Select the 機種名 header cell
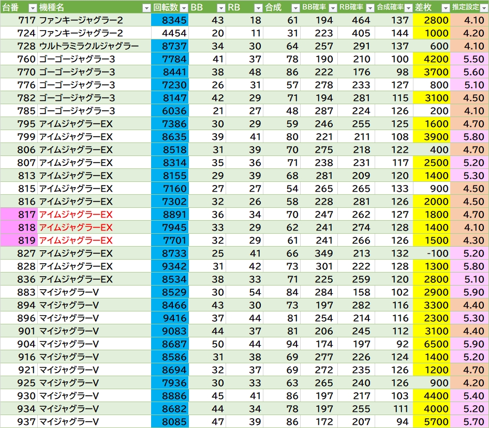The image size is (489, 428). click(x=94, y=7)
